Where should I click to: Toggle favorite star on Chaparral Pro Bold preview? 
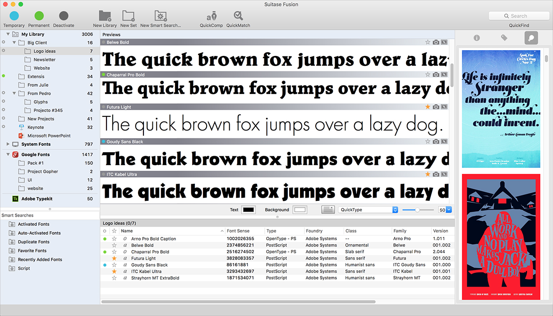coord(428,75)
